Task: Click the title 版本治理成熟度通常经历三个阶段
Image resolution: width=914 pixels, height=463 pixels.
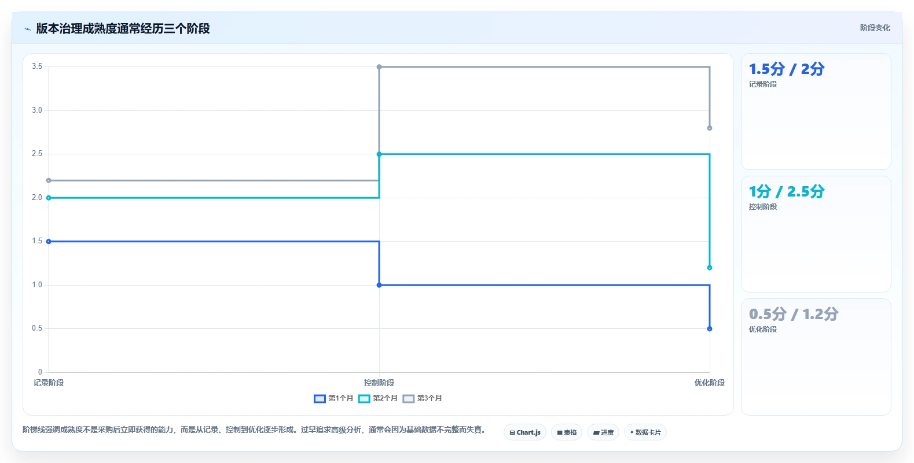Action: 123,29
